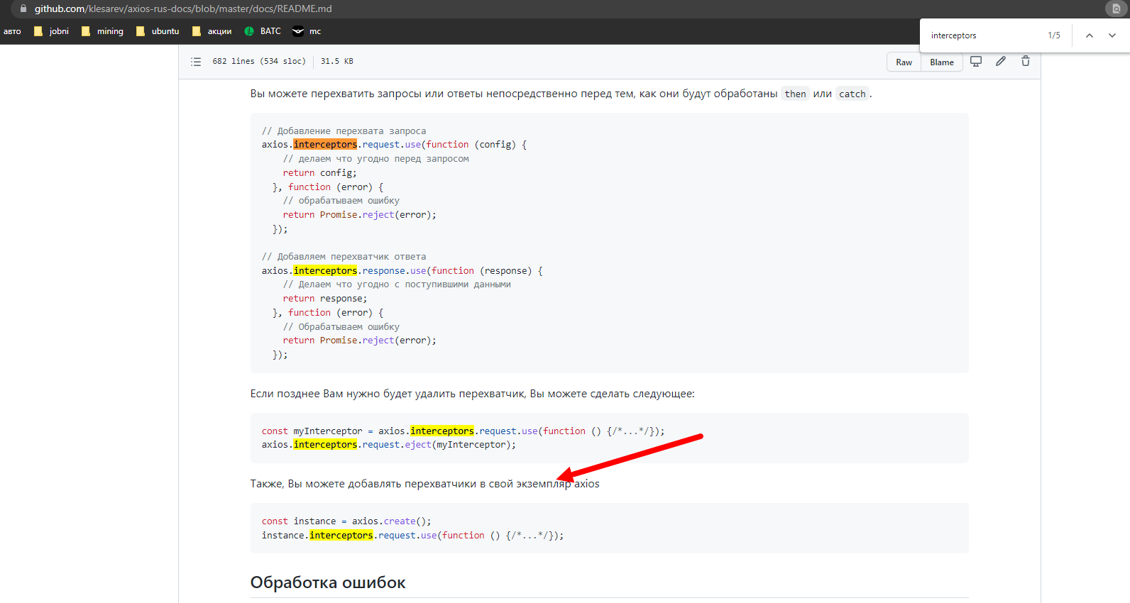Screen dimensions: 1130x603
Task: Click the GitHub URL in address bar
Action: point(183,9)
